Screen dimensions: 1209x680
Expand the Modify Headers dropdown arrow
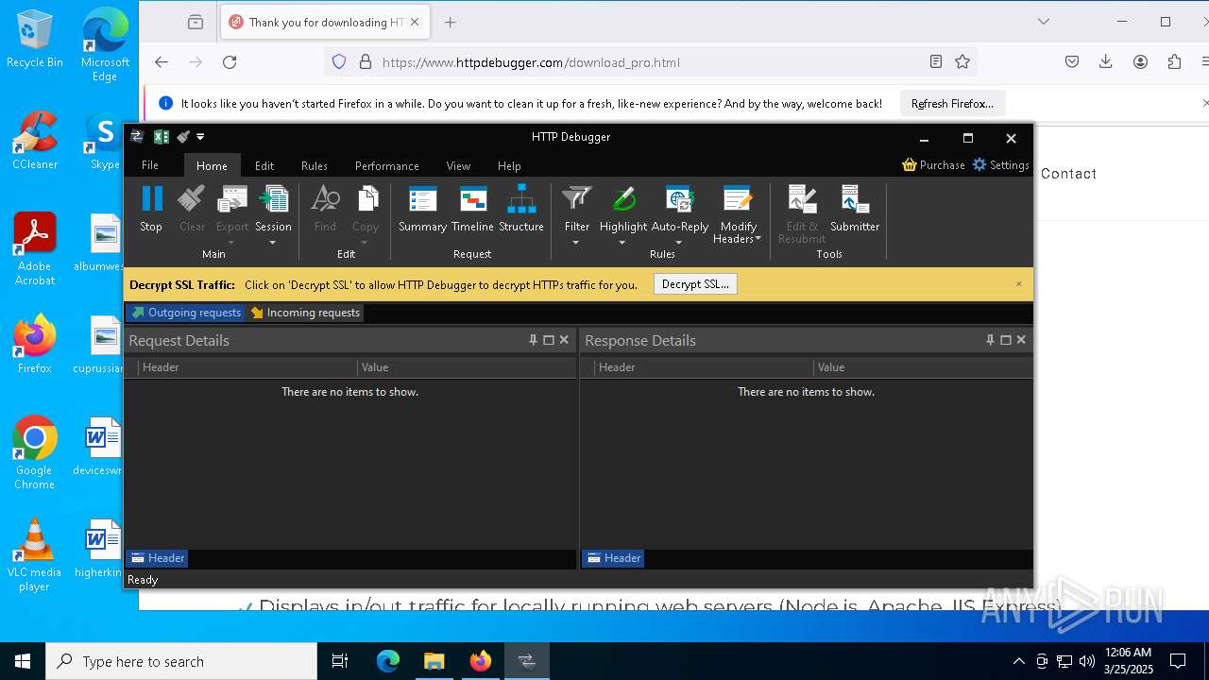coord(758,239)
